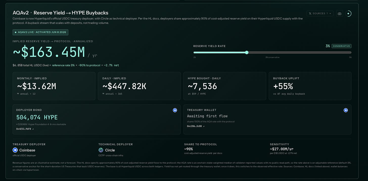Select the Monthly Implied stat card
Viewport: 368px width, 181px height.
[x=54, y=86]
